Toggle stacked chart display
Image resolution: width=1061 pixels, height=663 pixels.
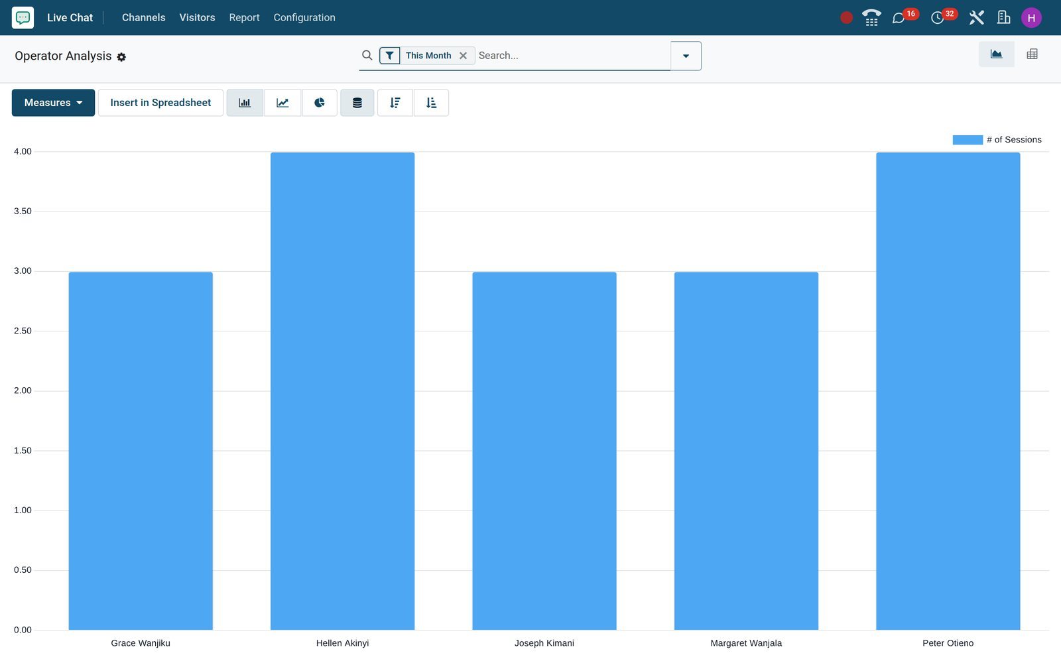[357, 103]
